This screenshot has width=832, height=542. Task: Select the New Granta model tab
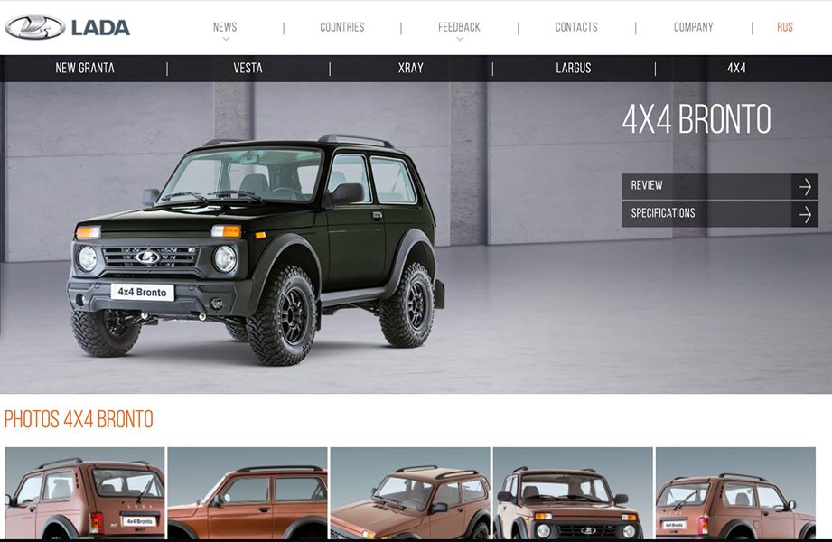[85, 68]
